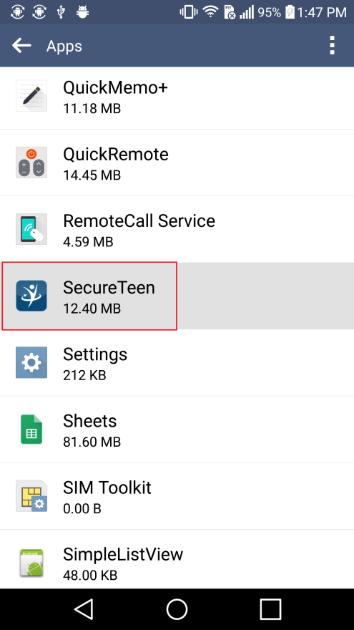Select RemoteCall Service list item
This screenshot has height=630, width=354.
pos(177,229)
